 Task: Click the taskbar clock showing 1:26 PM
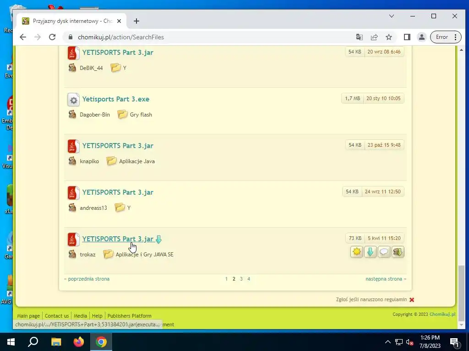[430, 342]
